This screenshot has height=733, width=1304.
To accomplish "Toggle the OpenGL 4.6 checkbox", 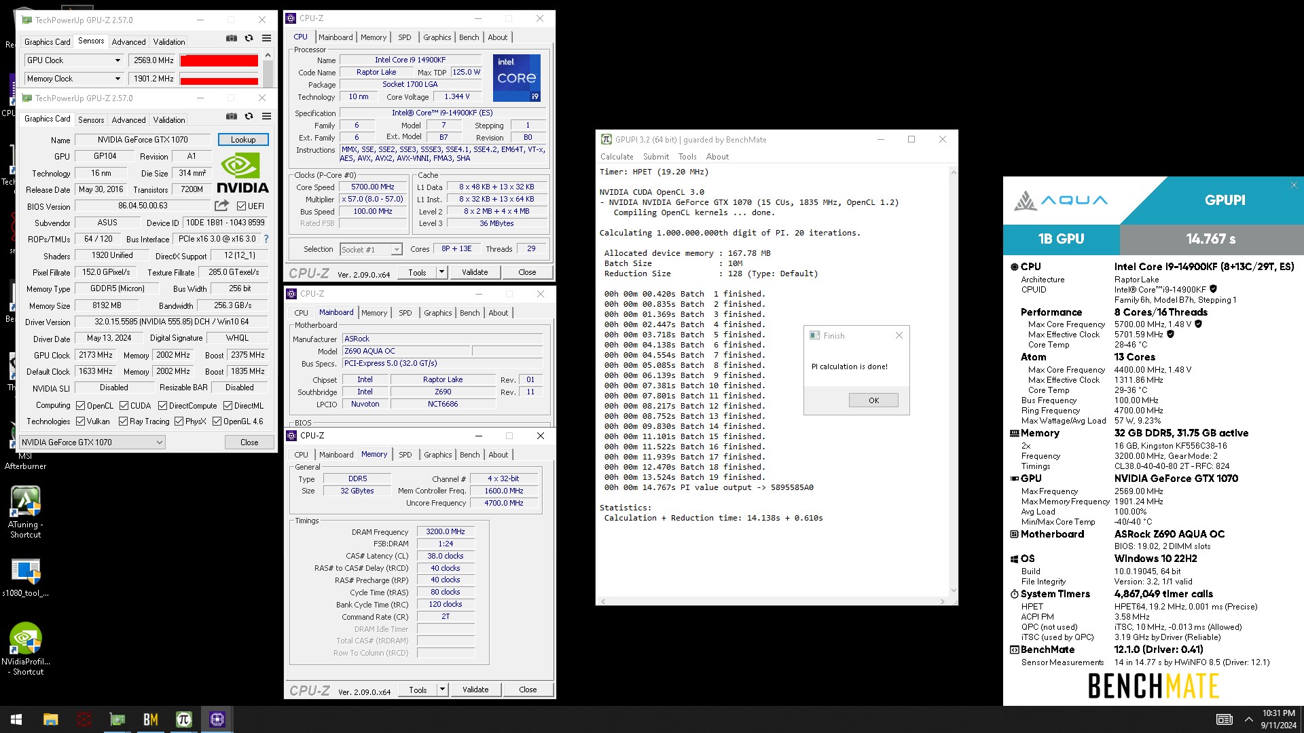I will (217, 421).
